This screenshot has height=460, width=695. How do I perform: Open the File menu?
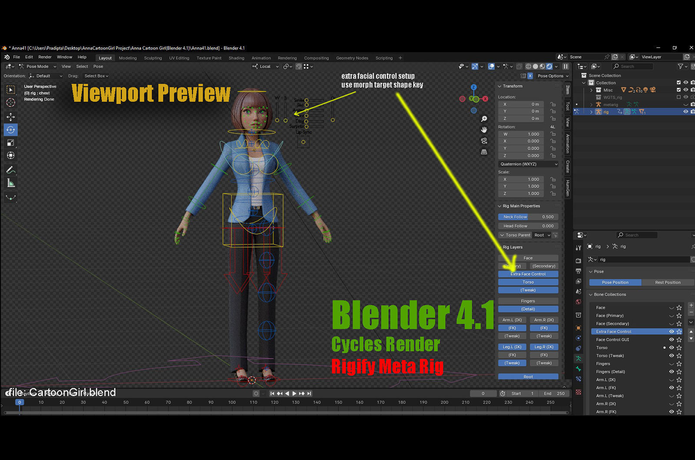pyautogui.click(x=17, y=57)
